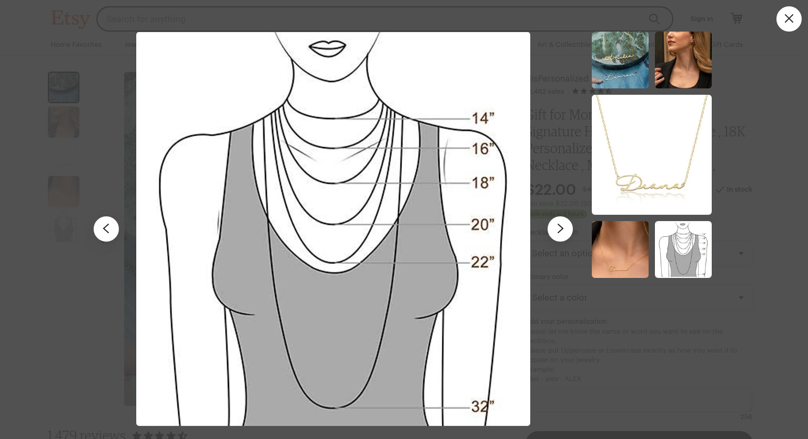Viewport: 808px width, 439px height.
Task: Click the Etsy logo
Action: pos(70,18)
